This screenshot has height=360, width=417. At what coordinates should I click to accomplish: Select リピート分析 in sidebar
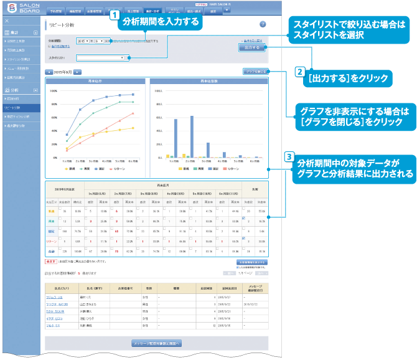21,108
